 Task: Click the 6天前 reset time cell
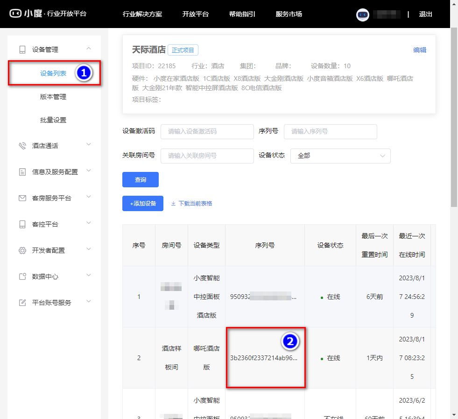[x=375, y=297]
